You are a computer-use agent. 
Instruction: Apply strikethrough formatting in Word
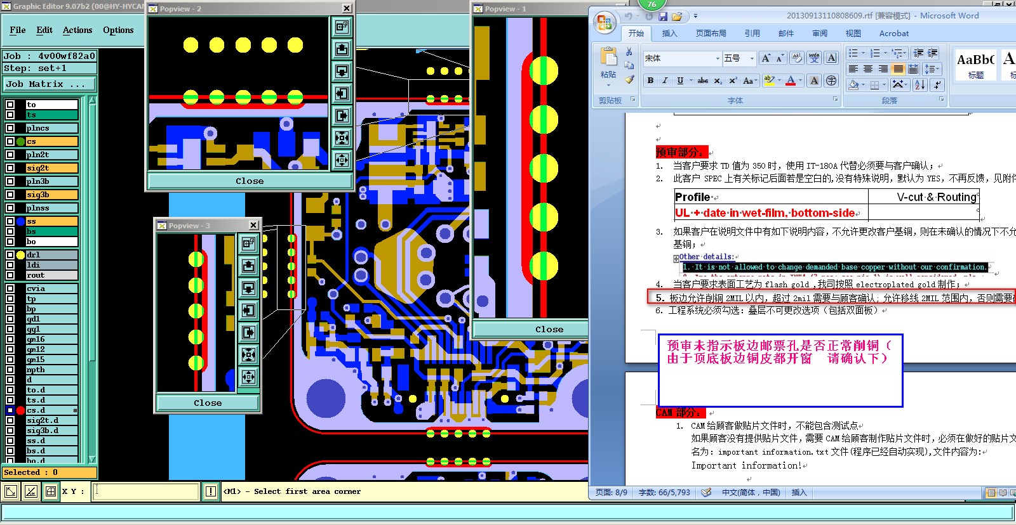point(703,81)
